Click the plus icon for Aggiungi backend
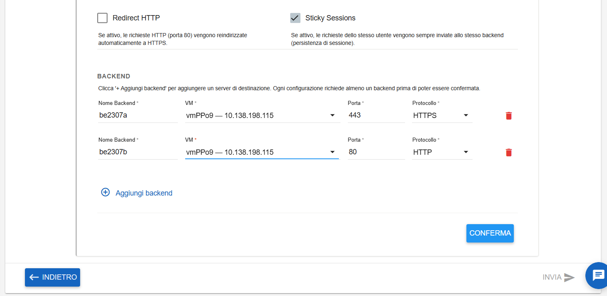Screen dimensions: 607x296 coord(105,192)
